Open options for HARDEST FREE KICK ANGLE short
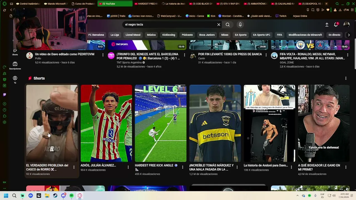356x200 pixels. (182, 167)
